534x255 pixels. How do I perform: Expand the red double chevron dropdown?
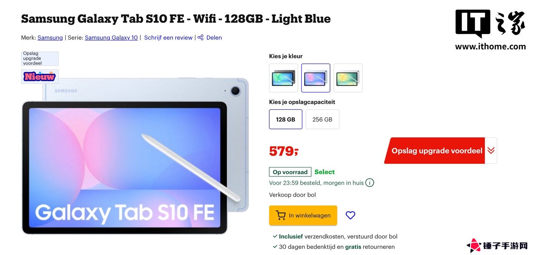coord(491,150)
